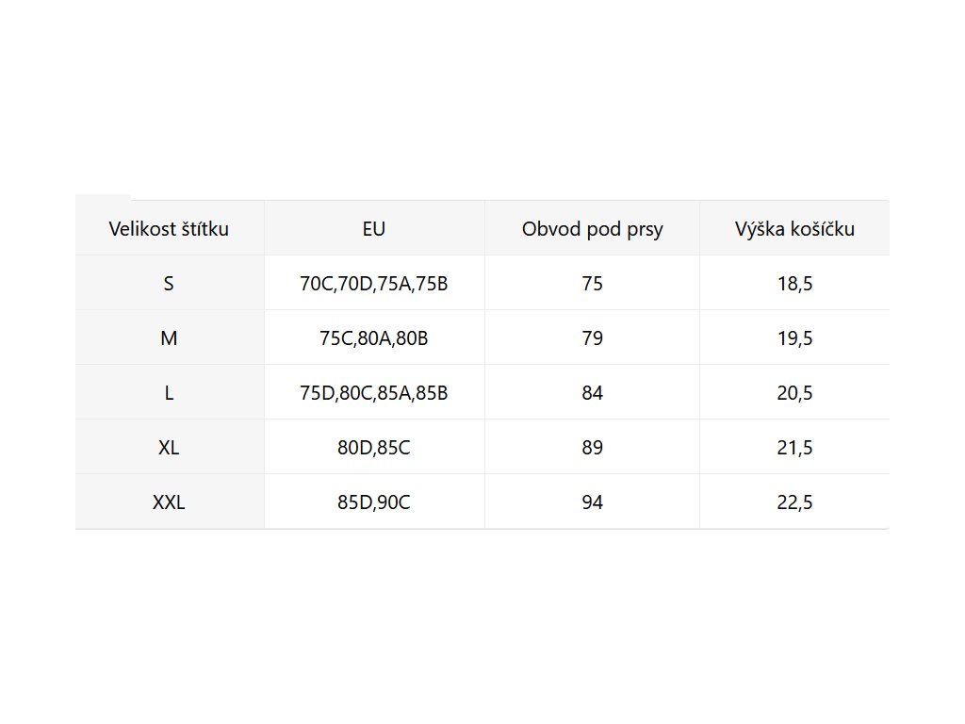This screenshot has height=724, width=965.
Task: Click cup height value 22,5
Action: (794, 502)
